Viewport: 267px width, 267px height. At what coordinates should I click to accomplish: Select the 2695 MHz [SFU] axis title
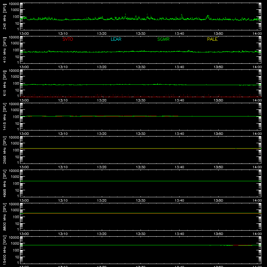5,150
